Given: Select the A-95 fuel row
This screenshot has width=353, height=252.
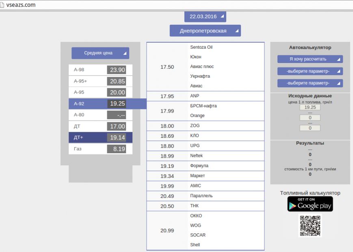Looking at the screenshot, I should [x=100, y=92].
